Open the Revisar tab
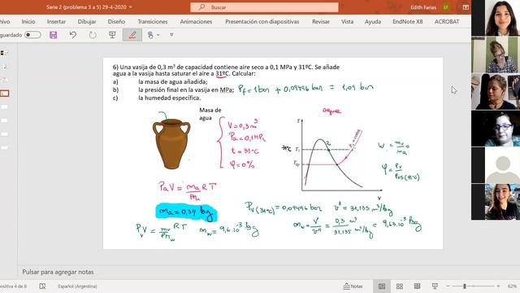The height and width of the screenshot is (293, 520). (x=321, y=22)
